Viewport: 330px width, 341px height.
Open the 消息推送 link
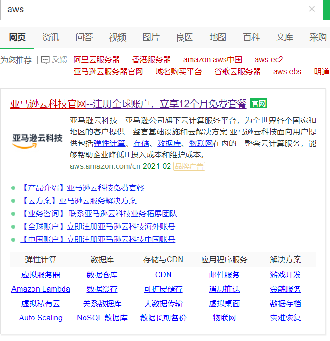224,289
